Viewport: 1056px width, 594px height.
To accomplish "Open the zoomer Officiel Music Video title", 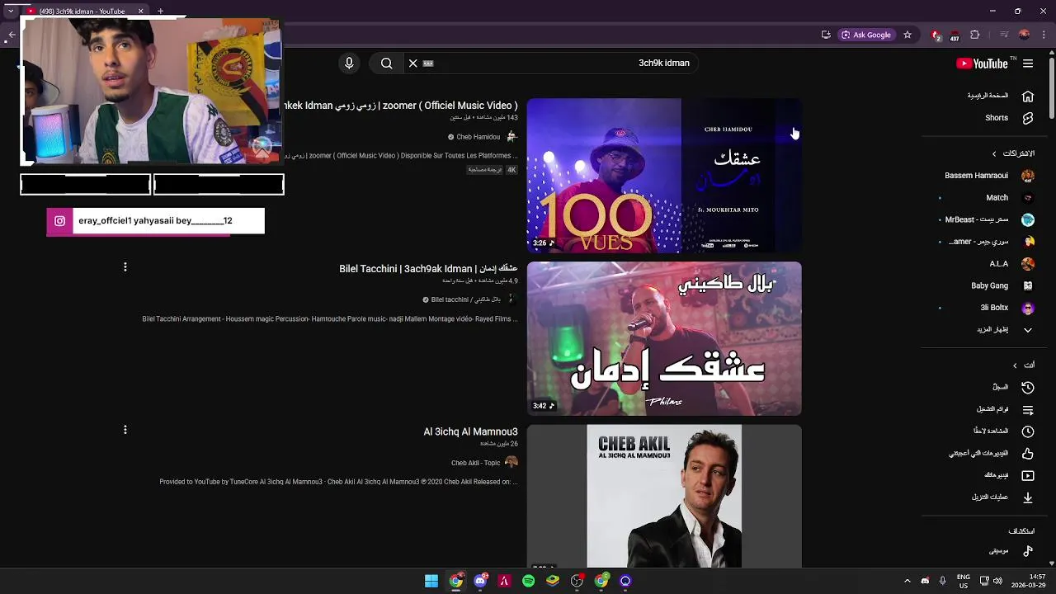I will tap(401, 106).
